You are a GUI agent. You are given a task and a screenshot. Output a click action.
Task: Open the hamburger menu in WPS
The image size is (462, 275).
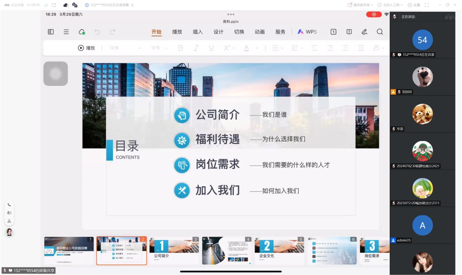(x=66, y=32)
